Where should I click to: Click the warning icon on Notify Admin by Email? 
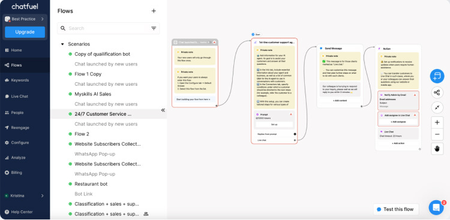point(415,95)
